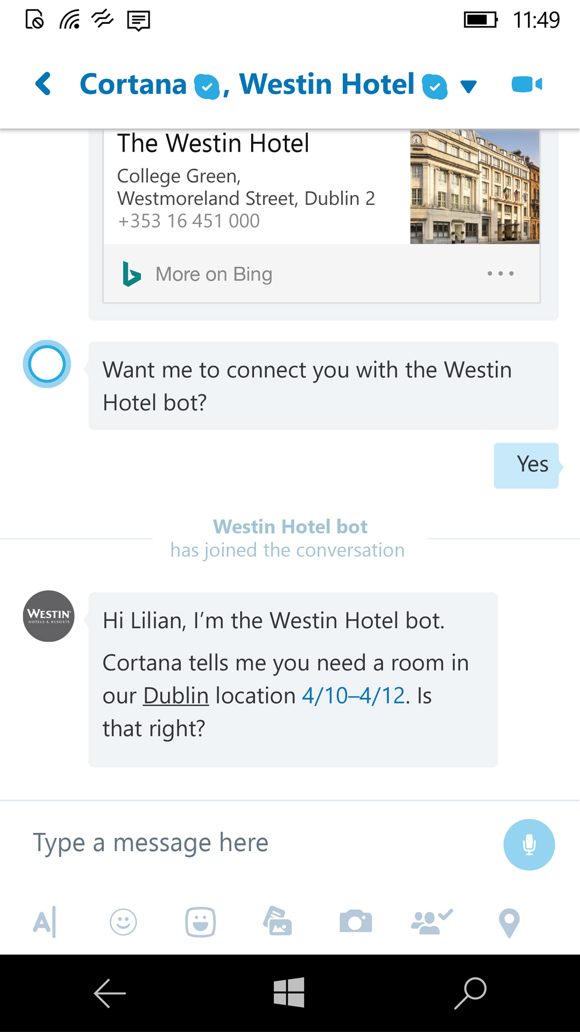The height and width of the screenshot is (1032, 580).
Task: Start a video call with camera icon
Action: tap(527, 84)
